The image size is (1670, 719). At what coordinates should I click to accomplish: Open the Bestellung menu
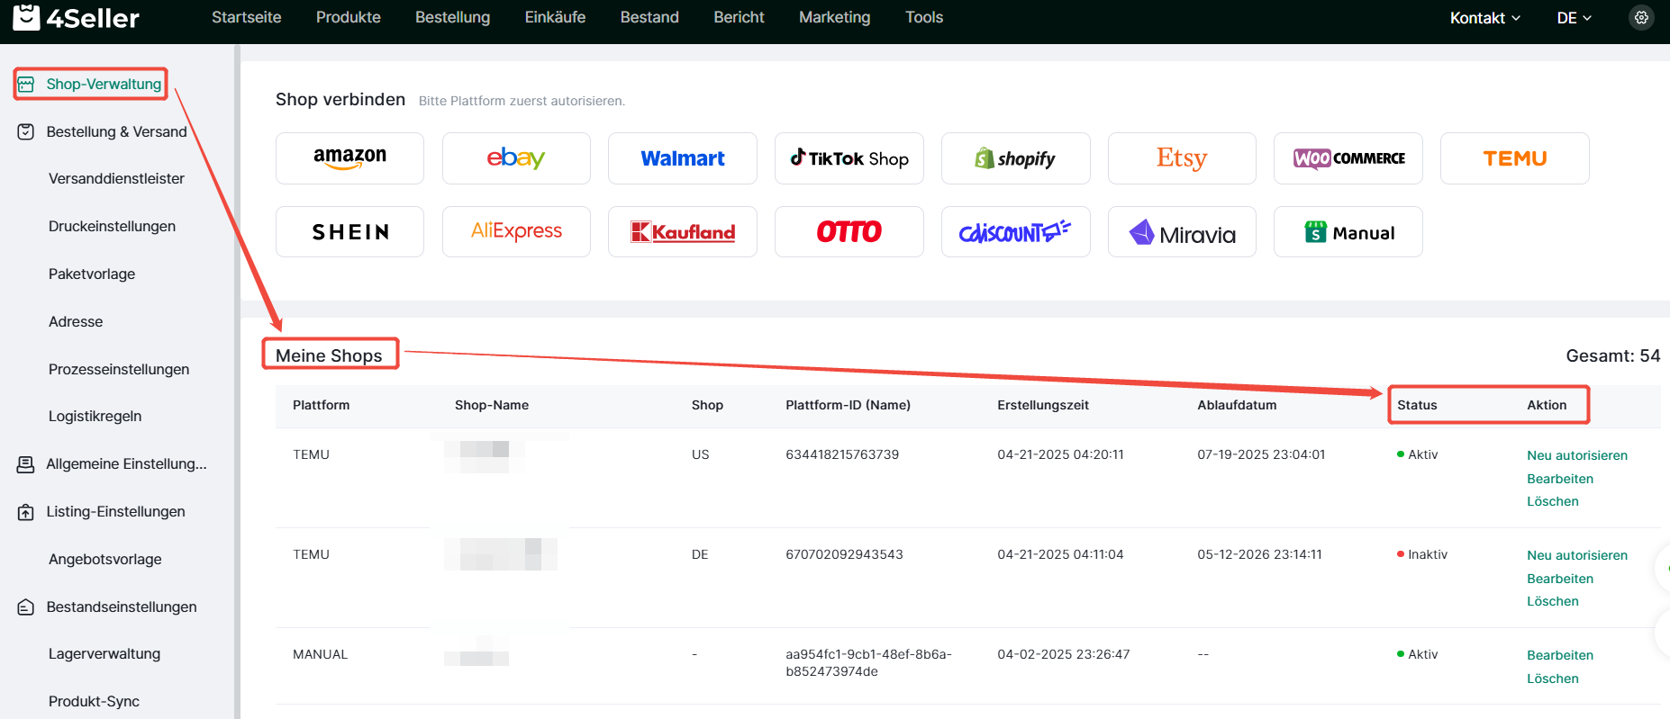[x=453, y=17]
